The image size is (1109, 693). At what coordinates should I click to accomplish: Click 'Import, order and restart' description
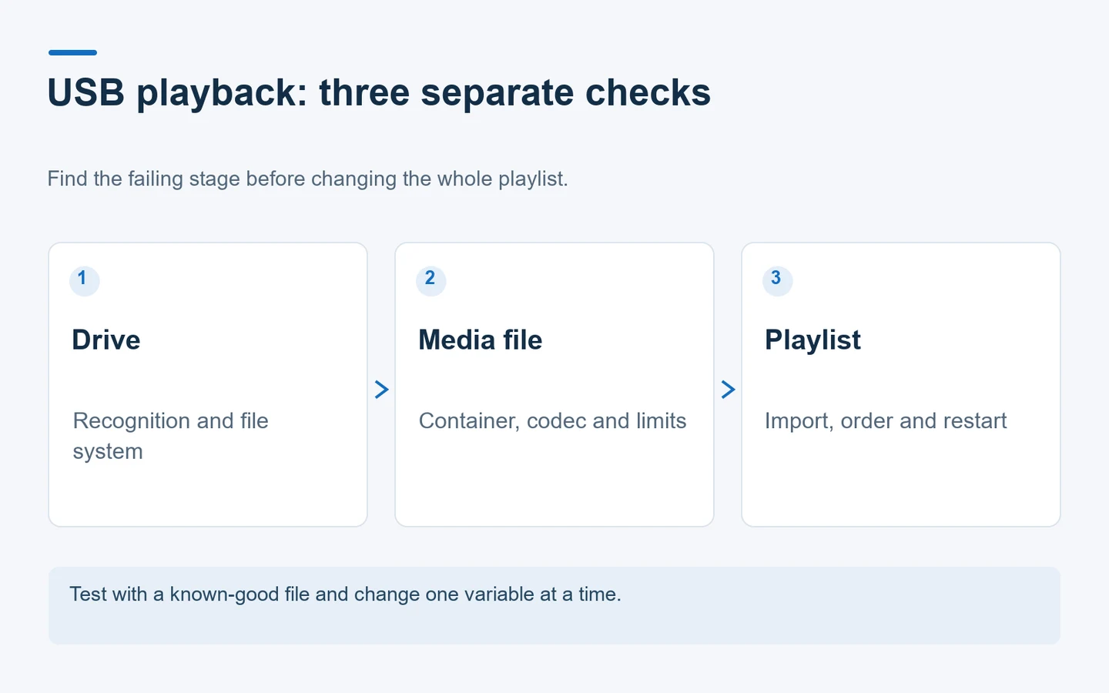pos(886,421)
